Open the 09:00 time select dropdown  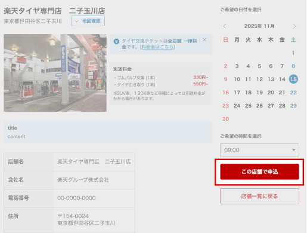[259, 150]
